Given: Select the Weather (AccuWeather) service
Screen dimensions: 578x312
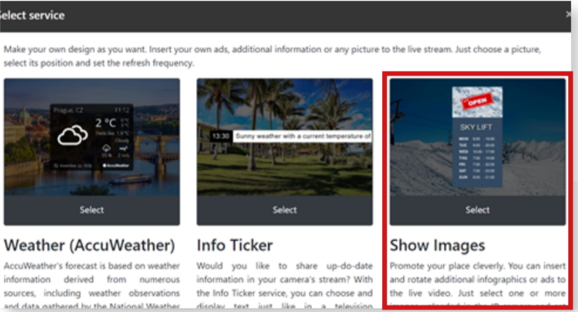Looking at the screenshot, I should click(x=92, y=210).
